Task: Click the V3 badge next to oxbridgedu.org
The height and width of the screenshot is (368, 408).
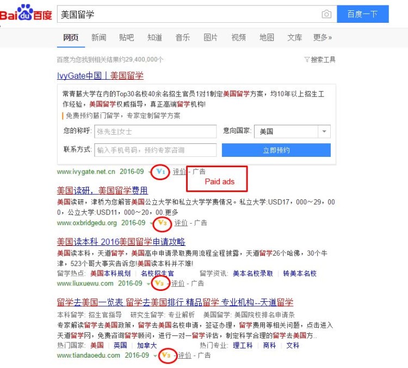Action: 162,223
